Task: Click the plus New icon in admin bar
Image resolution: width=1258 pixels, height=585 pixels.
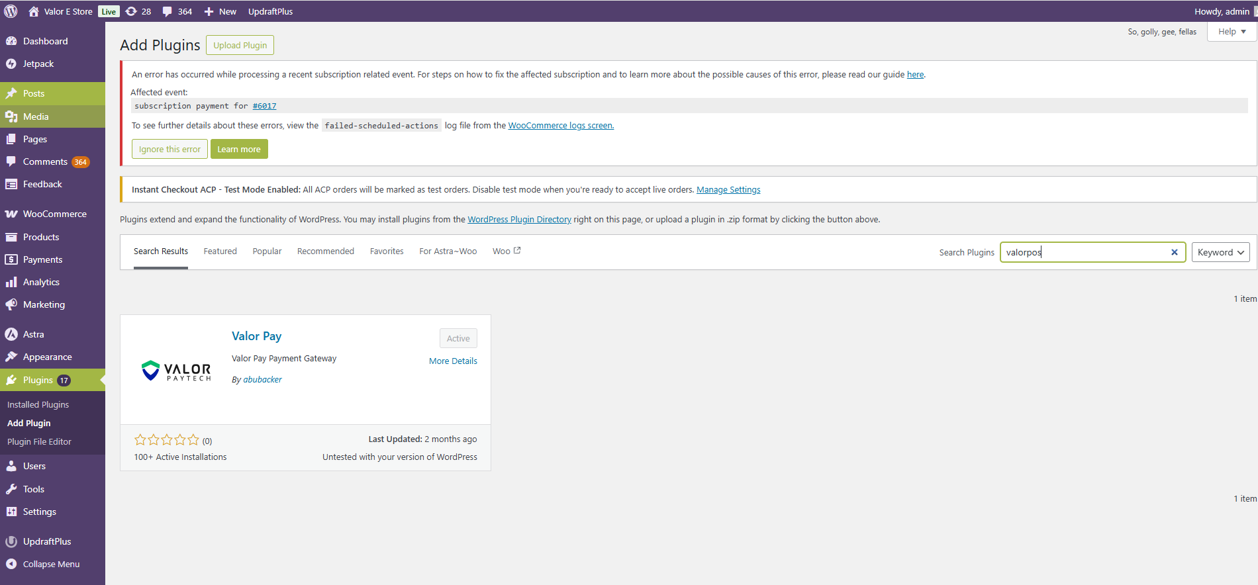Action: tap(209, 11)
